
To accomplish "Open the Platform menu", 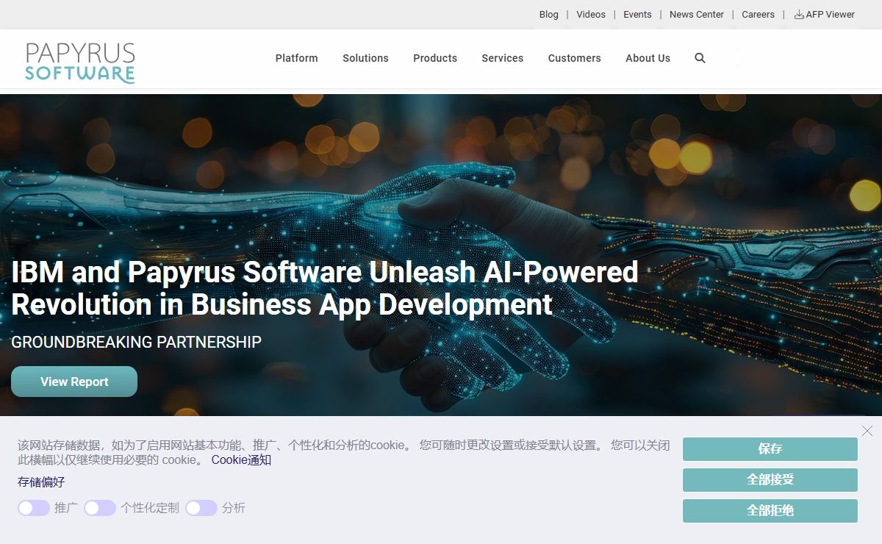I will click(297, 58).
